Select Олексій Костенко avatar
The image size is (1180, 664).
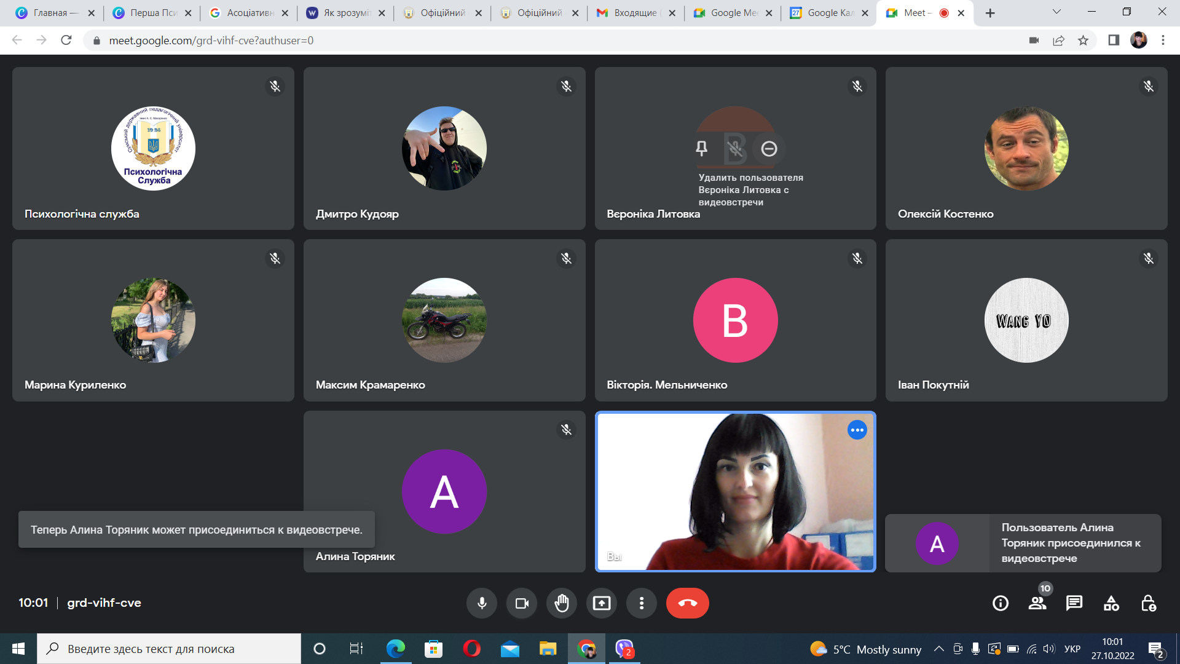(x=1026, y=148)
